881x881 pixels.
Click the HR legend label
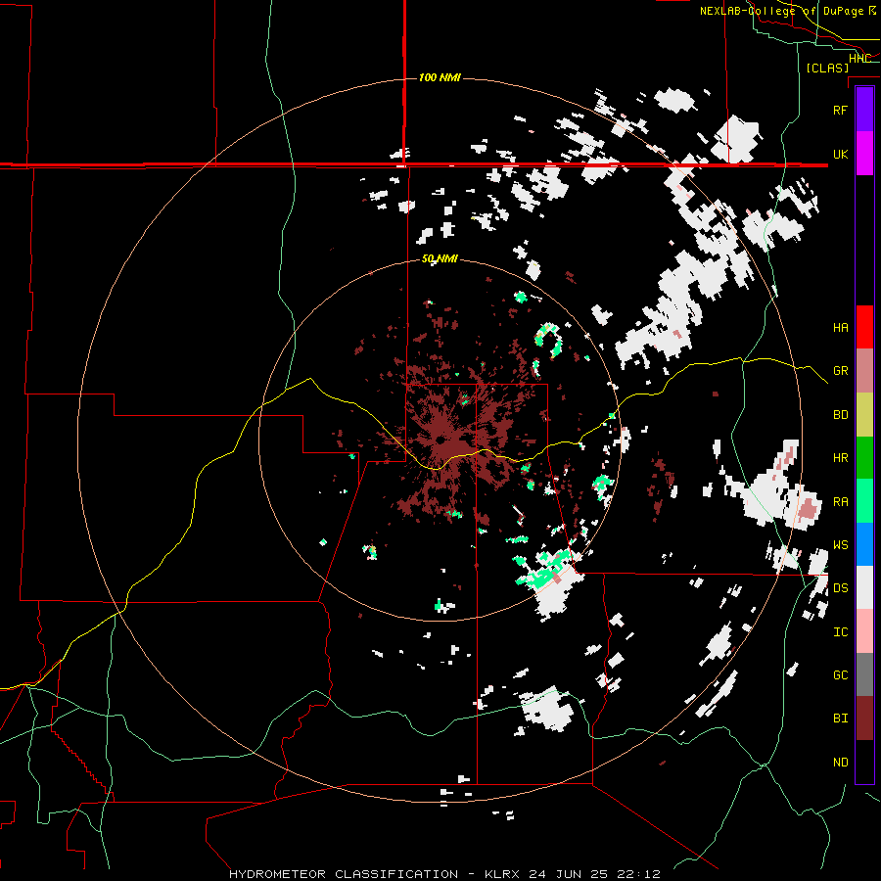(840, 458)
